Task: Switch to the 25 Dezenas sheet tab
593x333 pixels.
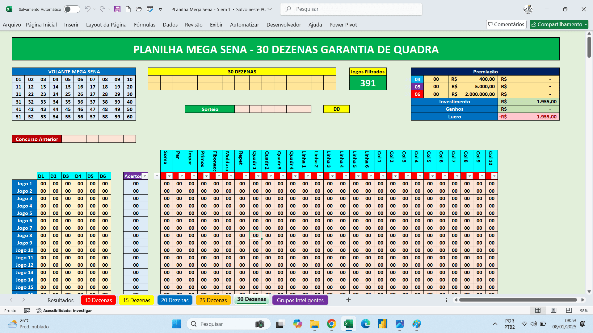Action: tap(213, 300)
